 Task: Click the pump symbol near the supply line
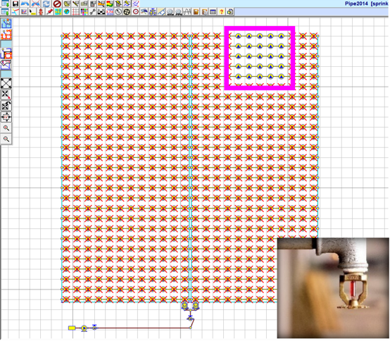point(84,328)
